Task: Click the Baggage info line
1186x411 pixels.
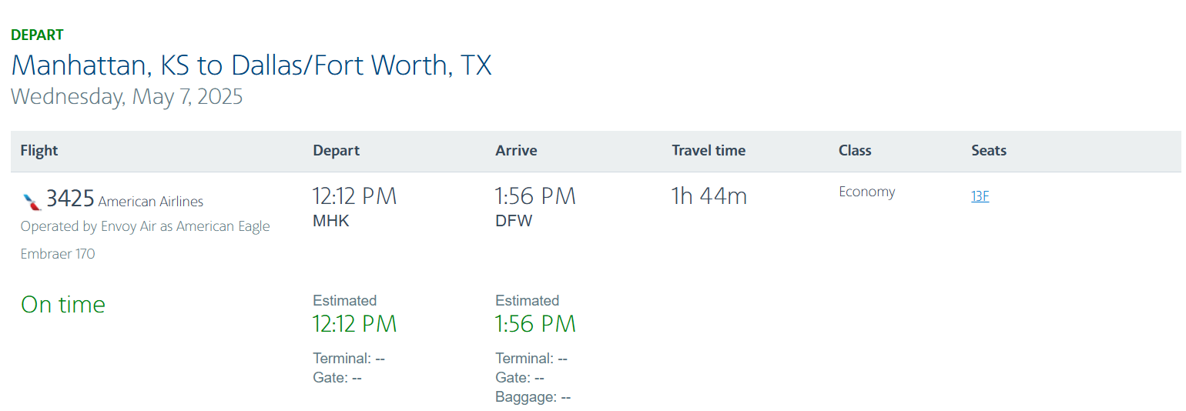Action: pos(533,397)
